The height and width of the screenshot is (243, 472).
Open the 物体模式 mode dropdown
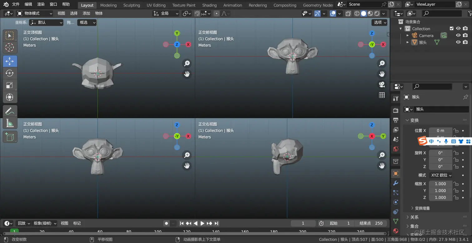coord(35,13)
